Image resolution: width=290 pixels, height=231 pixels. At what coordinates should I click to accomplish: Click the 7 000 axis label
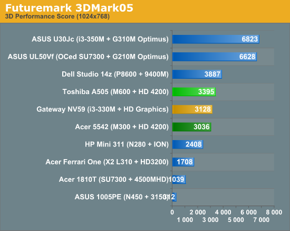262,220
